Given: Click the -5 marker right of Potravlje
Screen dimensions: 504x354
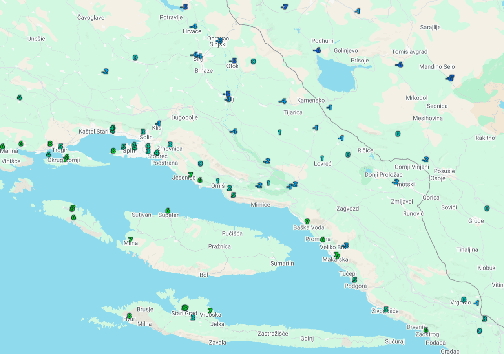Looking at the screenshot, I should coord(184,7).
